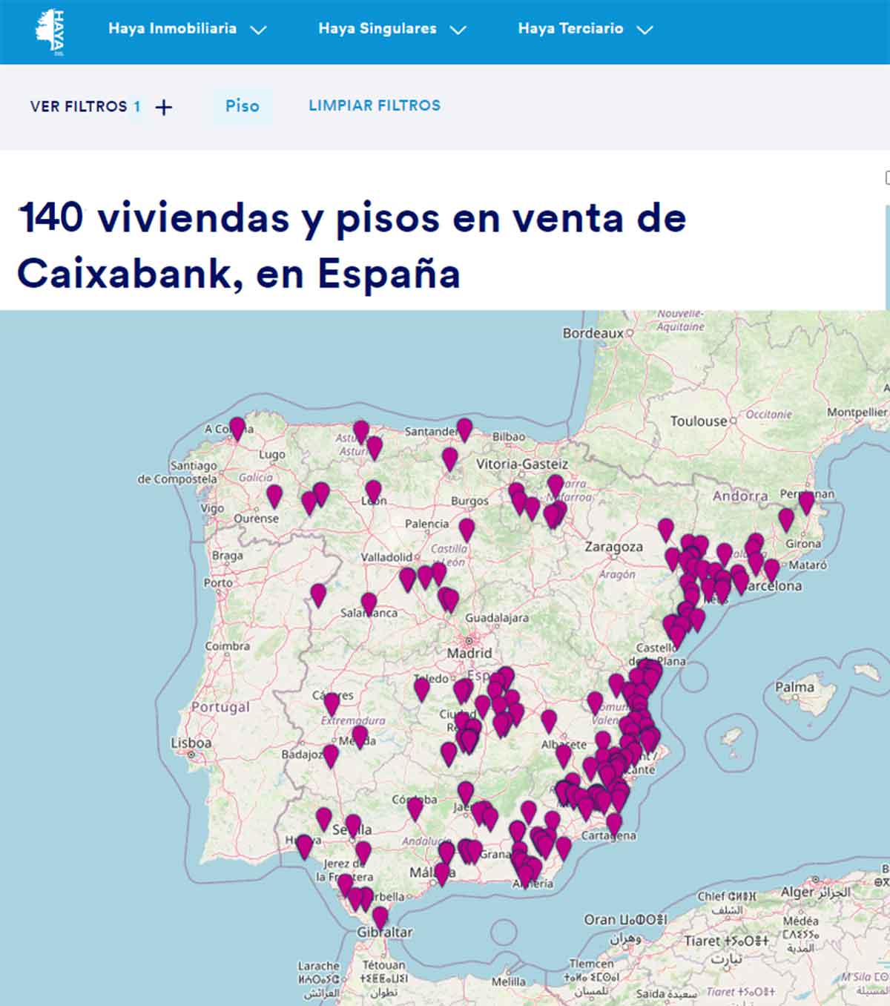Expand the Haya Singulares chevron
890x1006 pixels.
pyautogui.click(x=458, y=30)
